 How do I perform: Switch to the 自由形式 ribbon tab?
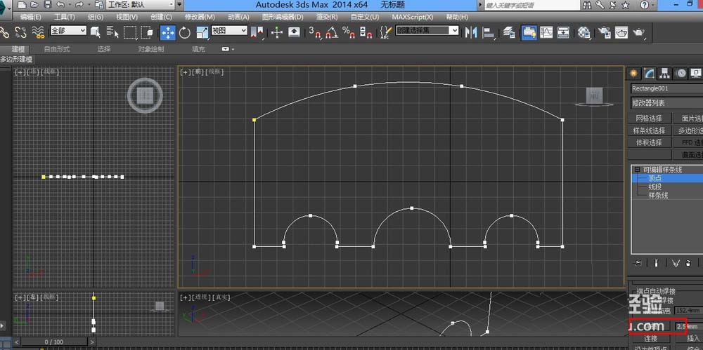[56, 49]
